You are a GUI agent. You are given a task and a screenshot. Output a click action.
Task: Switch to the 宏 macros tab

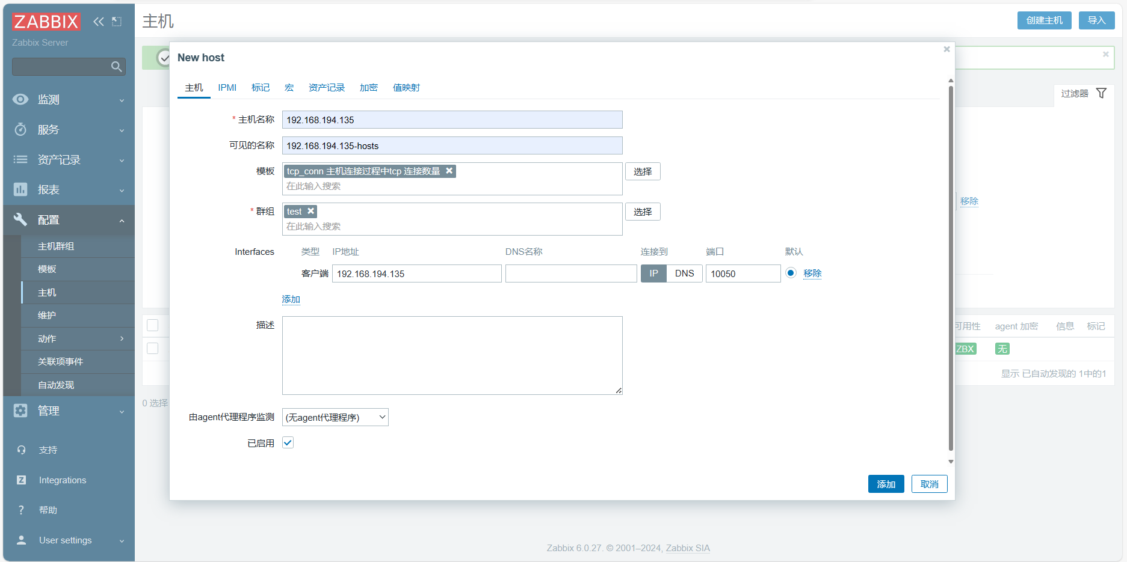pyautogui.click(x=289, y=88)
